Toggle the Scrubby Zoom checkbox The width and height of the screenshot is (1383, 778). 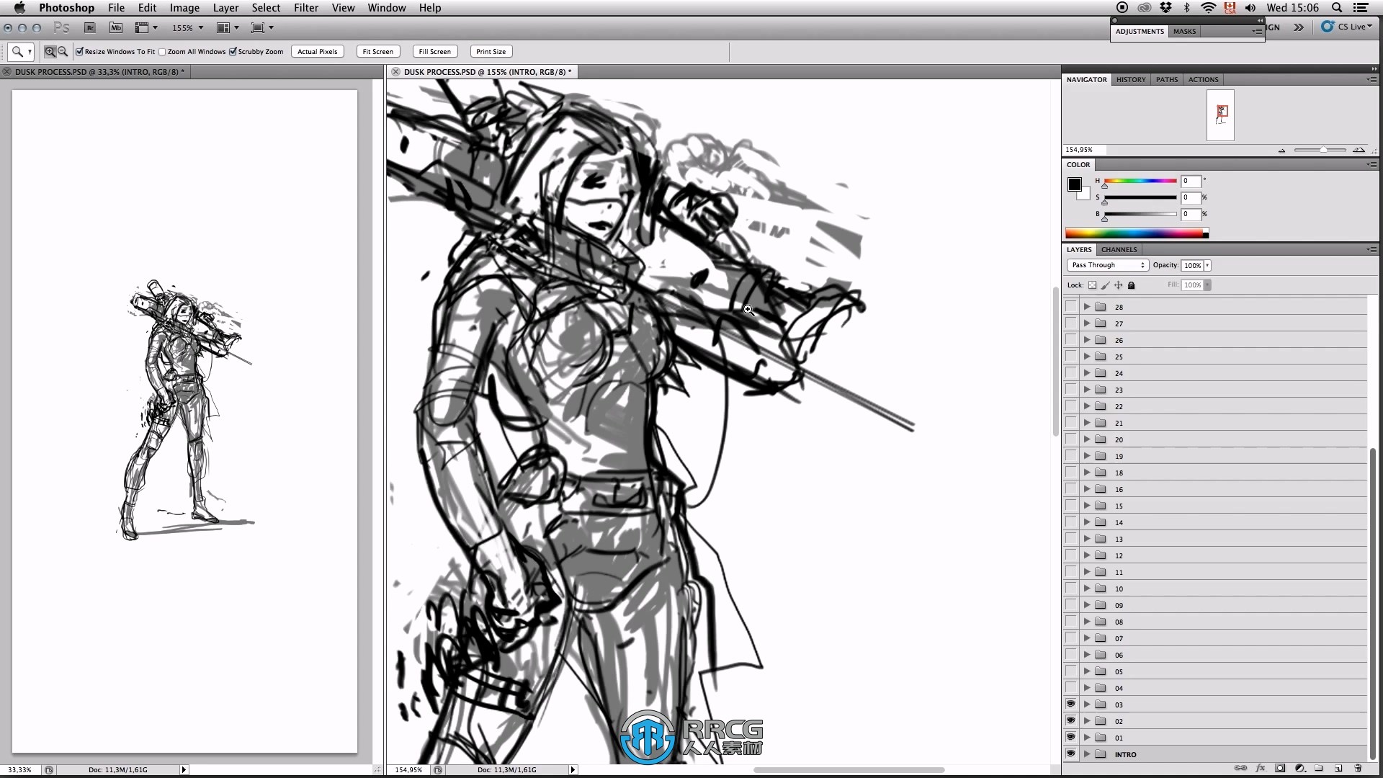(x=233, y=51)
